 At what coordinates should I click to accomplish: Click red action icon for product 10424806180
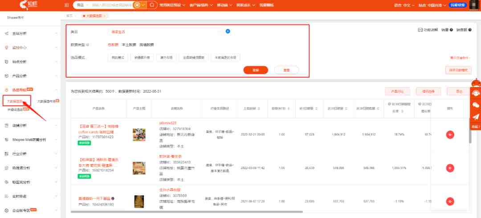(450, 202)
